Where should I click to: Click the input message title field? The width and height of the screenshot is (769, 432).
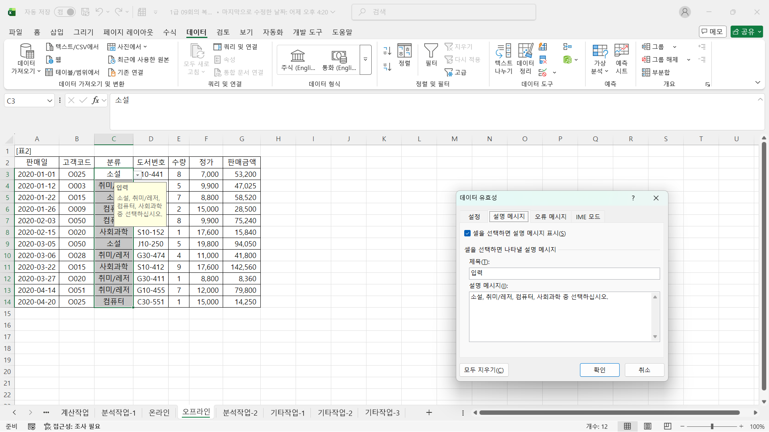pyautogui.click(x=564, y=273)
